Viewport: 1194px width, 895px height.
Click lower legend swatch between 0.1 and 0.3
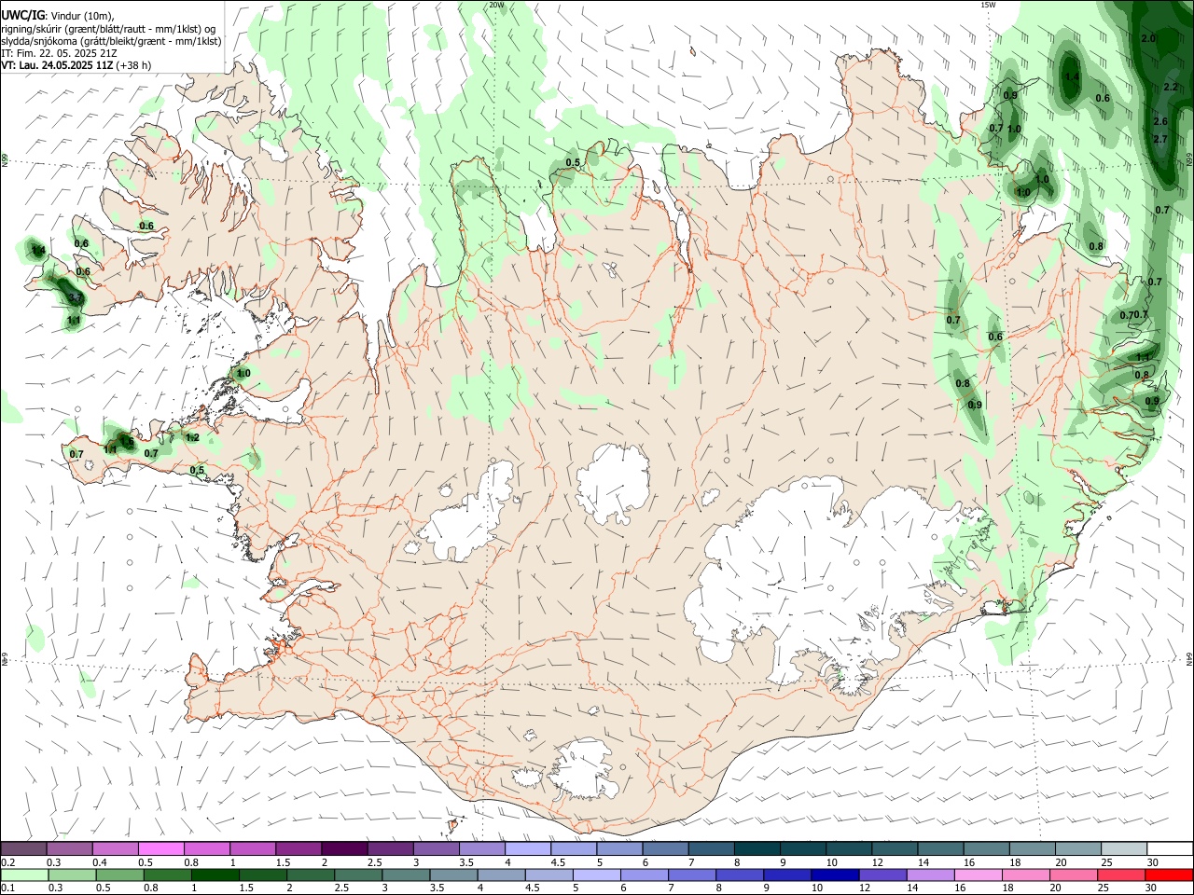[x=23, y=874]
